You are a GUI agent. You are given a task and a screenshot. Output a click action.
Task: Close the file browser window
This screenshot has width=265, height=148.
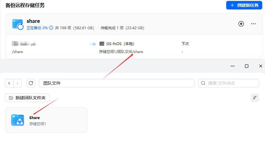(261, 66)
